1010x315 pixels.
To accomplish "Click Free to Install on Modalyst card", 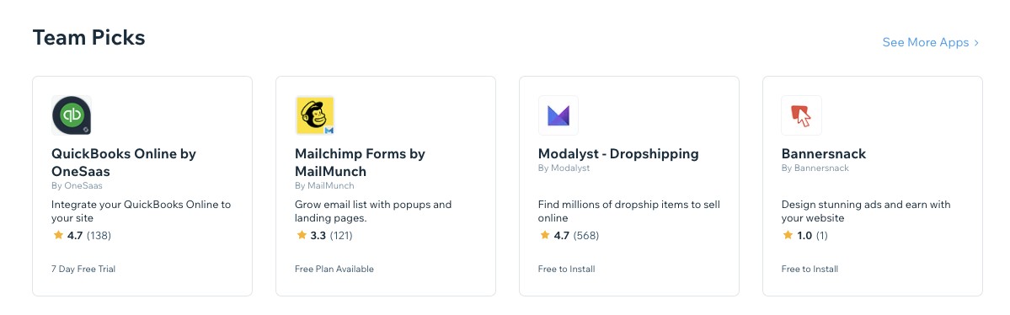I will point(567,269).
